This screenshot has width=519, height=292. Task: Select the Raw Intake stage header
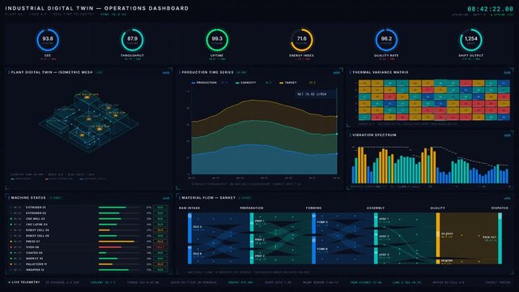click(x=189, y=208)
